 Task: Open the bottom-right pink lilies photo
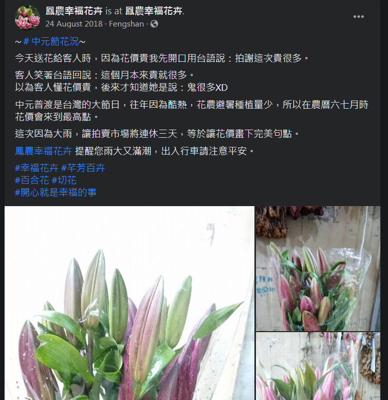click(x=318, y=366)
